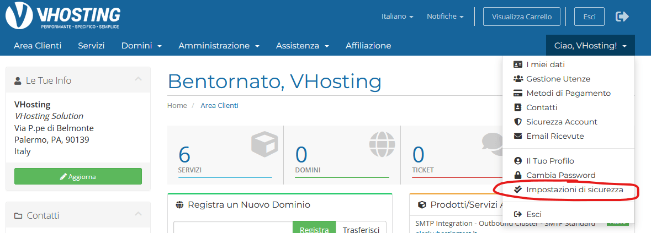This screenshot has width=651, height=233.
Task: Open the Italiano language dropdown
Action: 398,17
